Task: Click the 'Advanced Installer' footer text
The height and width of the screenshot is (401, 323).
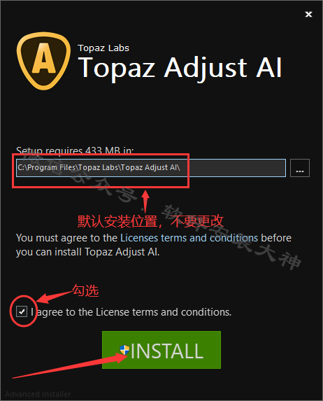Action: (x=38, y=394)
